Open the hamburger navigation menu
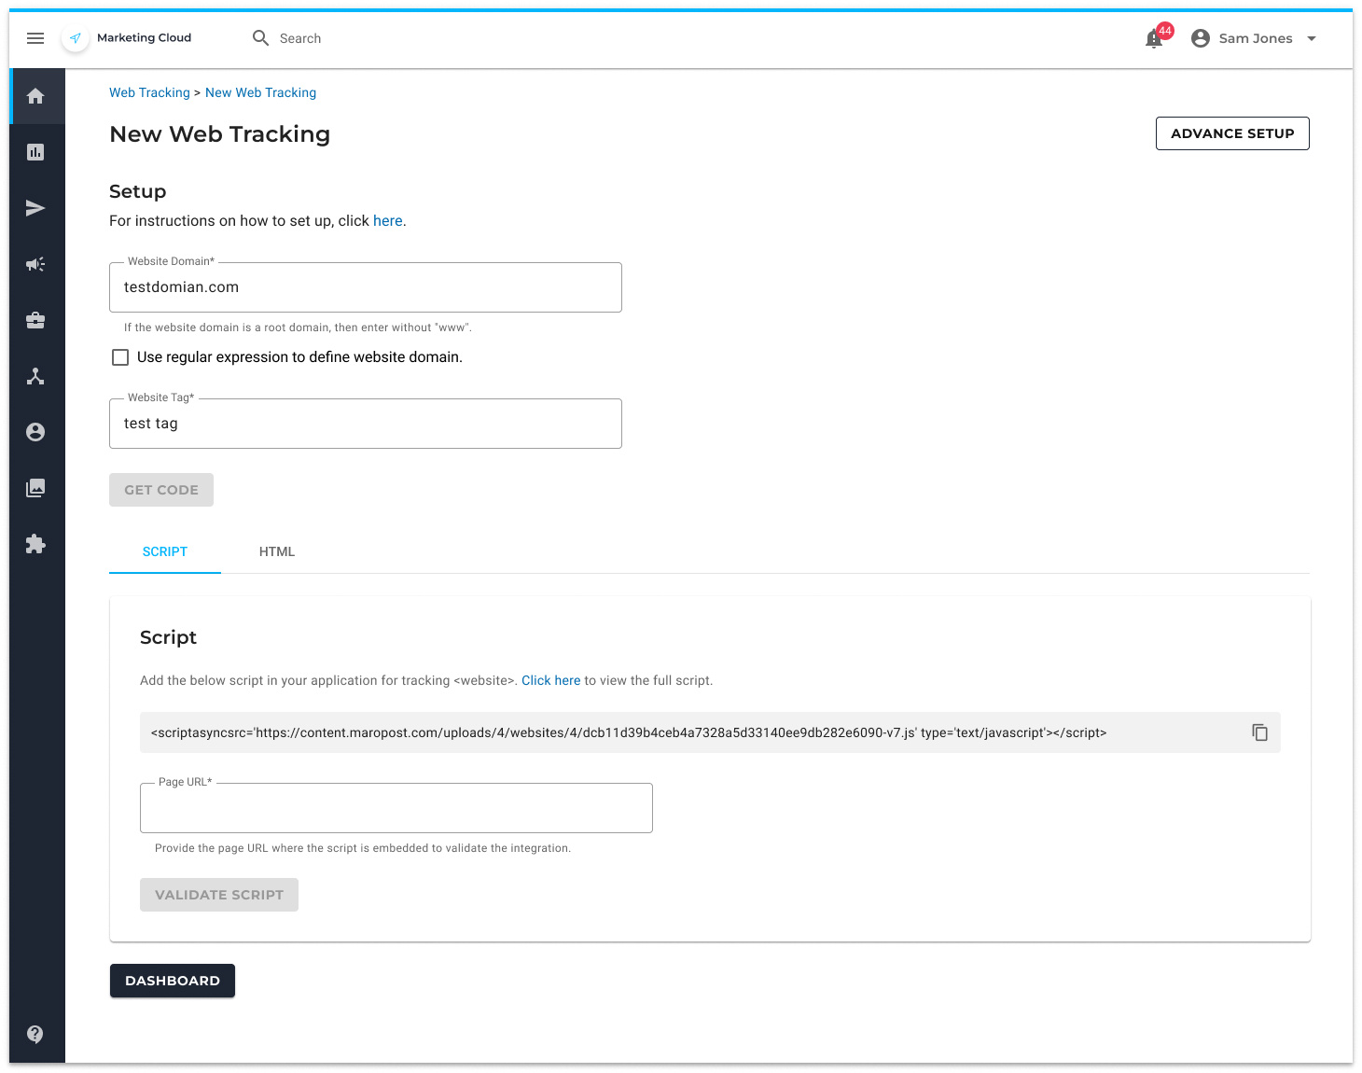The height and width of the screenshot is (1073, 1362). pos(35,38)
